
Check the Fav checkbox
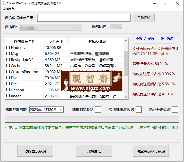8,78
